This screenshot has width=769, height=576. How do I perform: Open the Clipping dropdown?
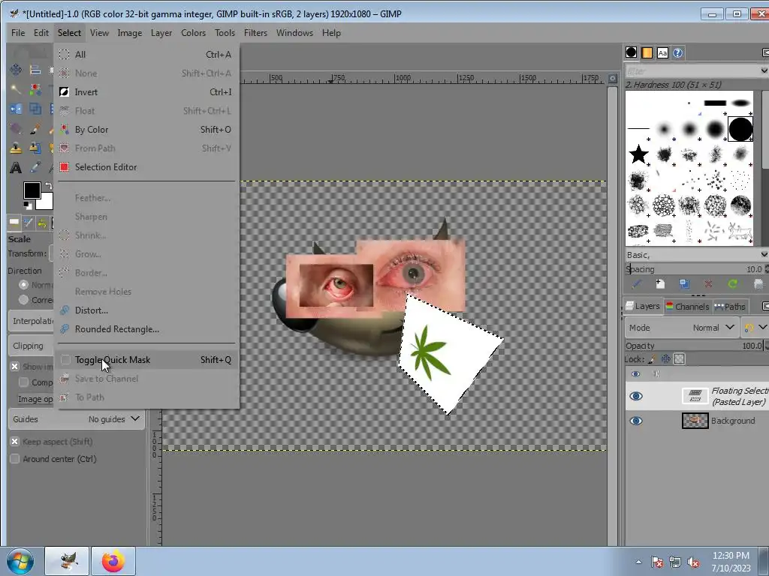click(31, 346)
